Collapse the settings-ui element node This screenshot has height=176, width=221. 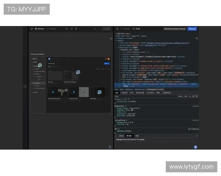click(118, 47)
